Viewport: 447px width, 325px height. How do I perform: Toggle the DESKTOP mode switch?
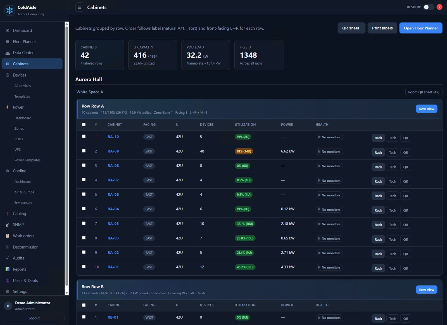tap(429, 7)
